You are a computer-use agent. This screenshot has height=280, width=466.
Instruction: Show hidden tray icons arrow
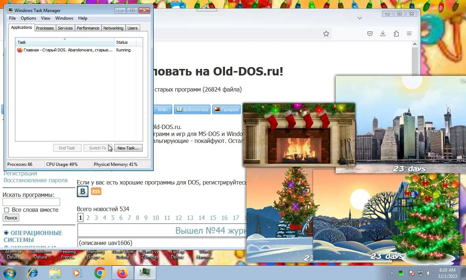392,273
